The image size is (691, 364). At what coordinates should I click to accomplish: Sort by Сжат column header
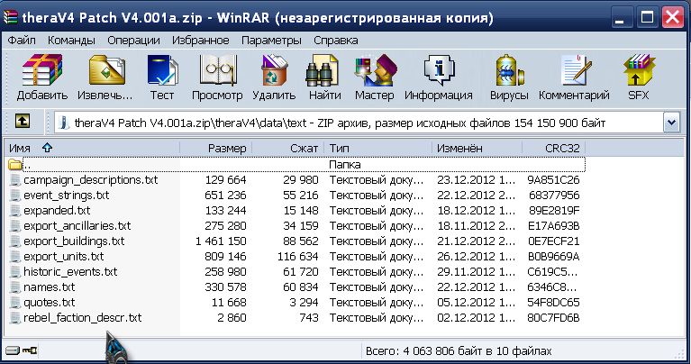click(288, 148)
